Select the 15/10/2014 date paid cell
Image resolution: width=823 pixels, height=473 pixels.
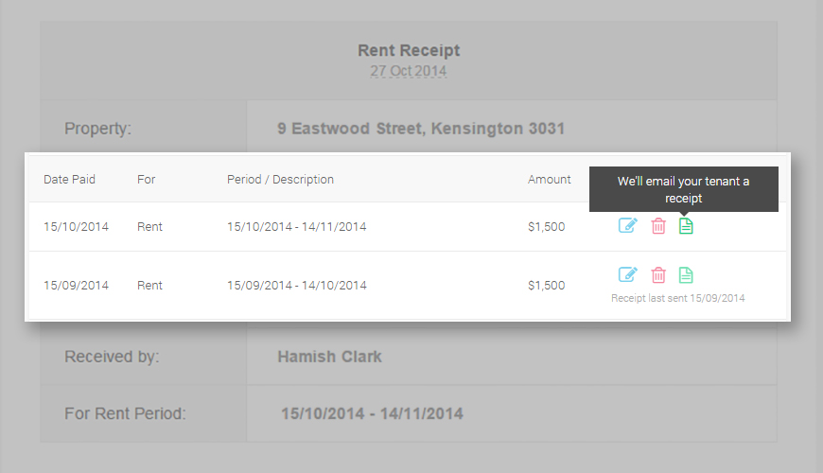click(x=76, y=227)
